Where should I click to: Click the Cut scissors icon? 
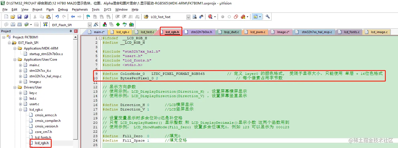pos(35,17)
